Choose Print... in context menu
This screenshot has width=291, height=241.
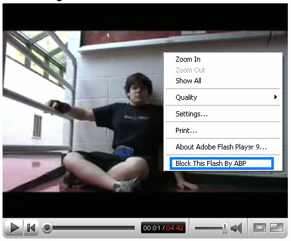(223, 130)
